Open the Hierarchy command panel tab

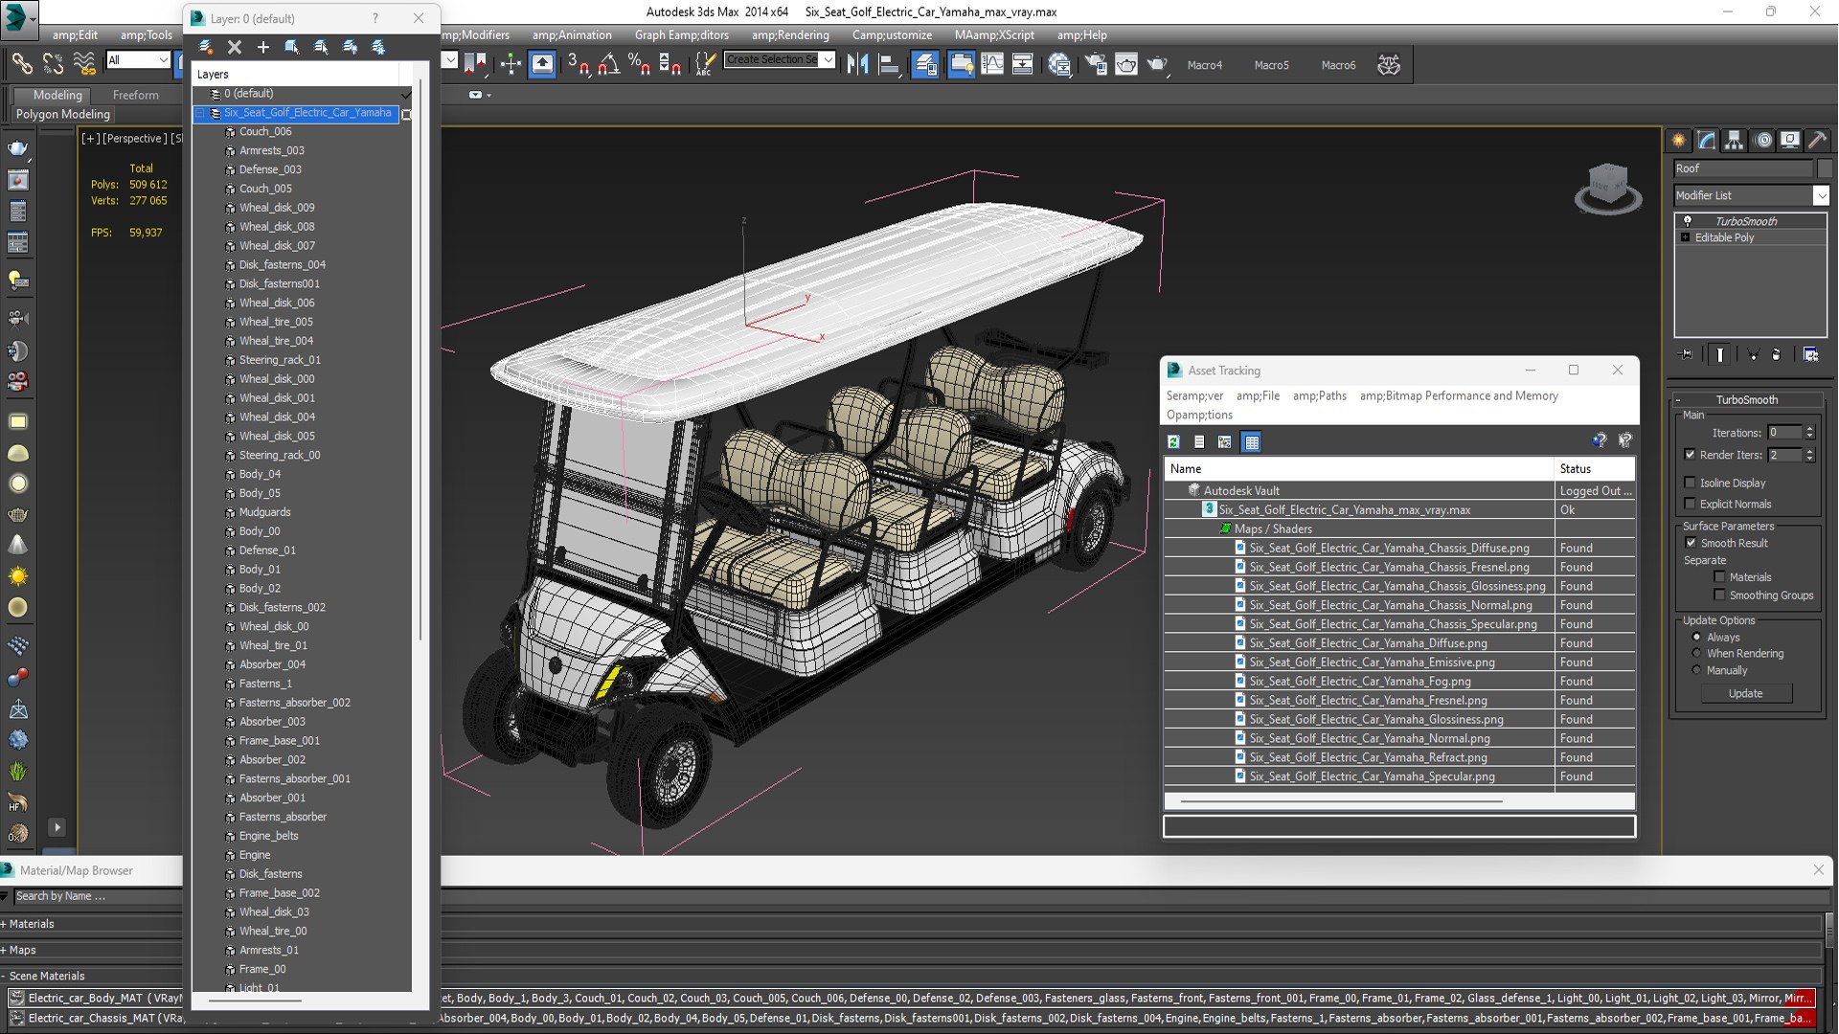[x=1734, y=141]
